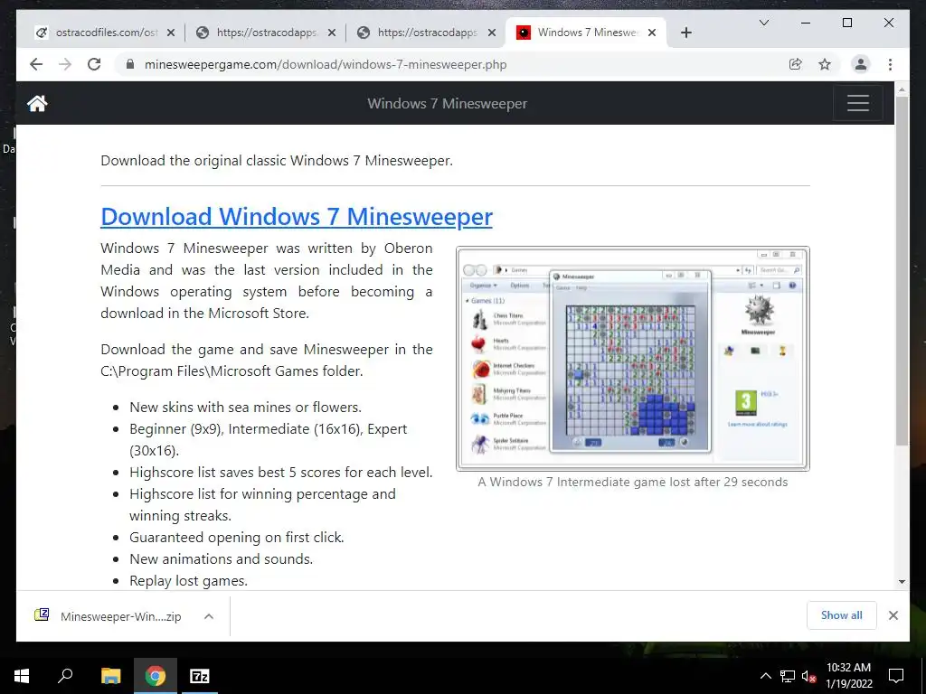This screenshot has height=694, width=926.
Task: Click 'Windows 7 Minesweeper' header title
Action: pos(447,103)
